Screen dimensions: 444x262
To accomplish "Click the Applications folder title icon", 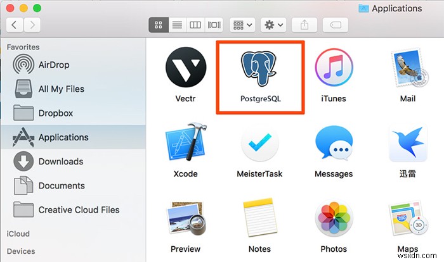I will [x=363, y=8].
